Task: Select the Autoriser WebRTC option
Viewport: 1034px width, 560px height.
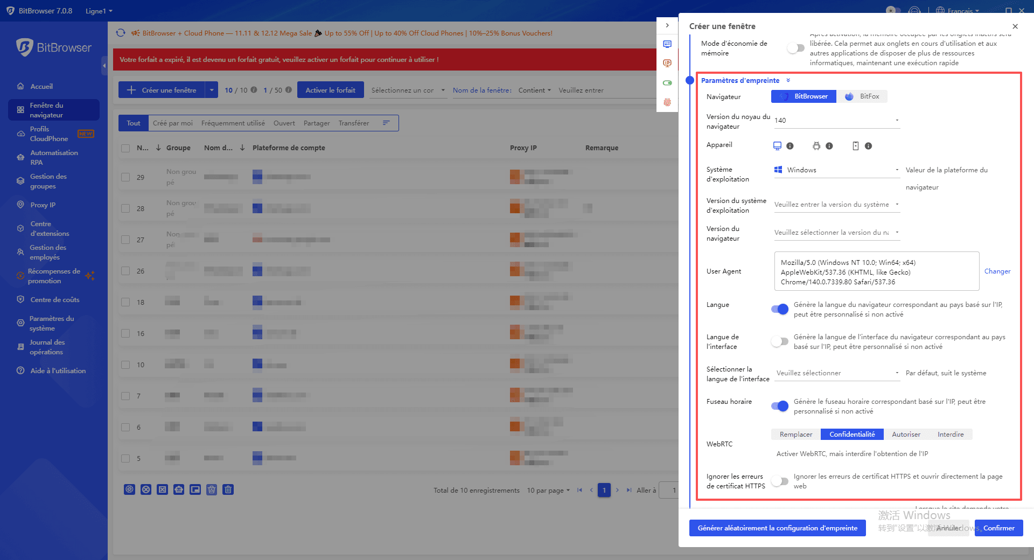Action: point(906,435)
